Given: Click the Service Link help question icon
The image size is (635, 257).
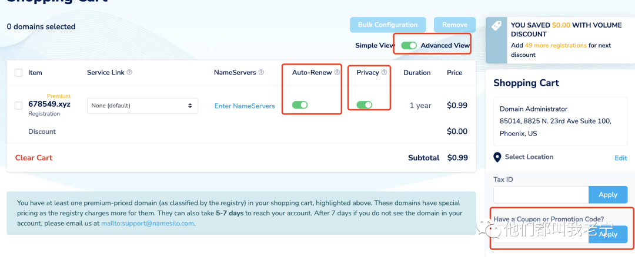Looking at the screenshot, I should coord(129,73).
